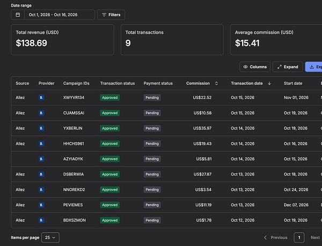322x246 pixels.
Task: Select campaign ID XWYVR134
Action: (x=74, y=97)
